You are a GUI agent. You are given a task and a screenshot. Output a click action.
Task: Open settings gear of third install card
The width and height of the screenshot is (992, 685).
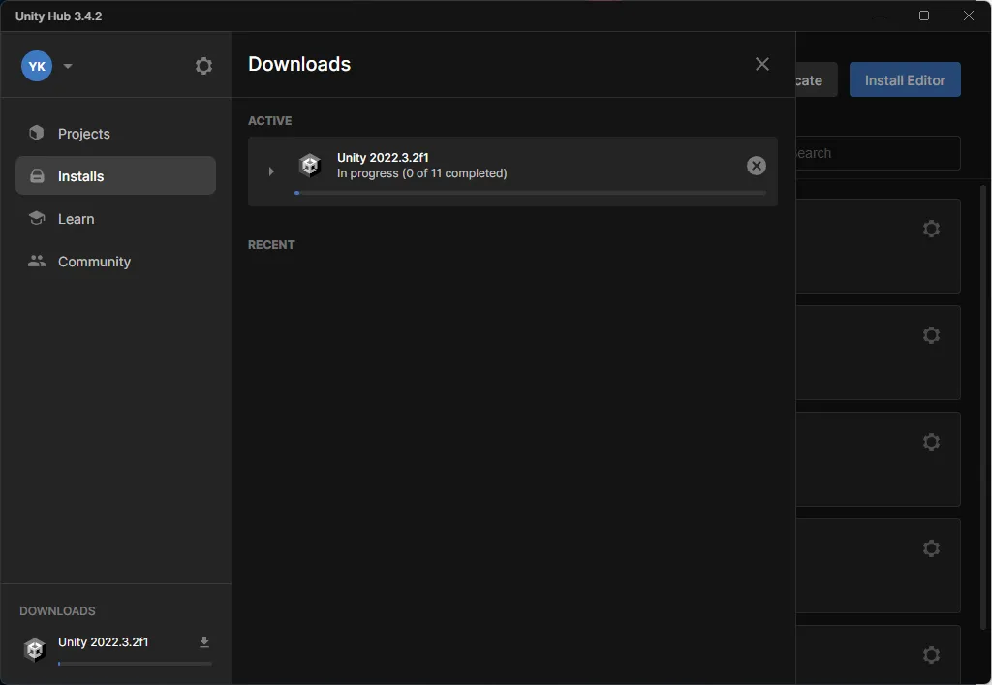point(931,442)
